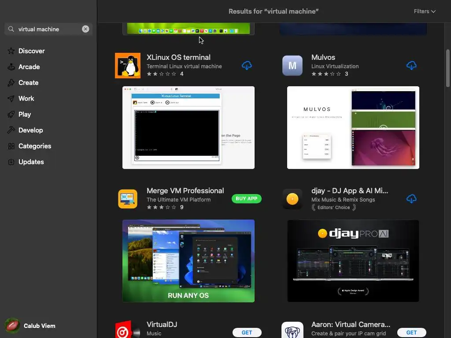Viewport: 451px width, 338px height.
Task: Open the Arcade section
Action: pyautogui.click(x=29, y=67)
